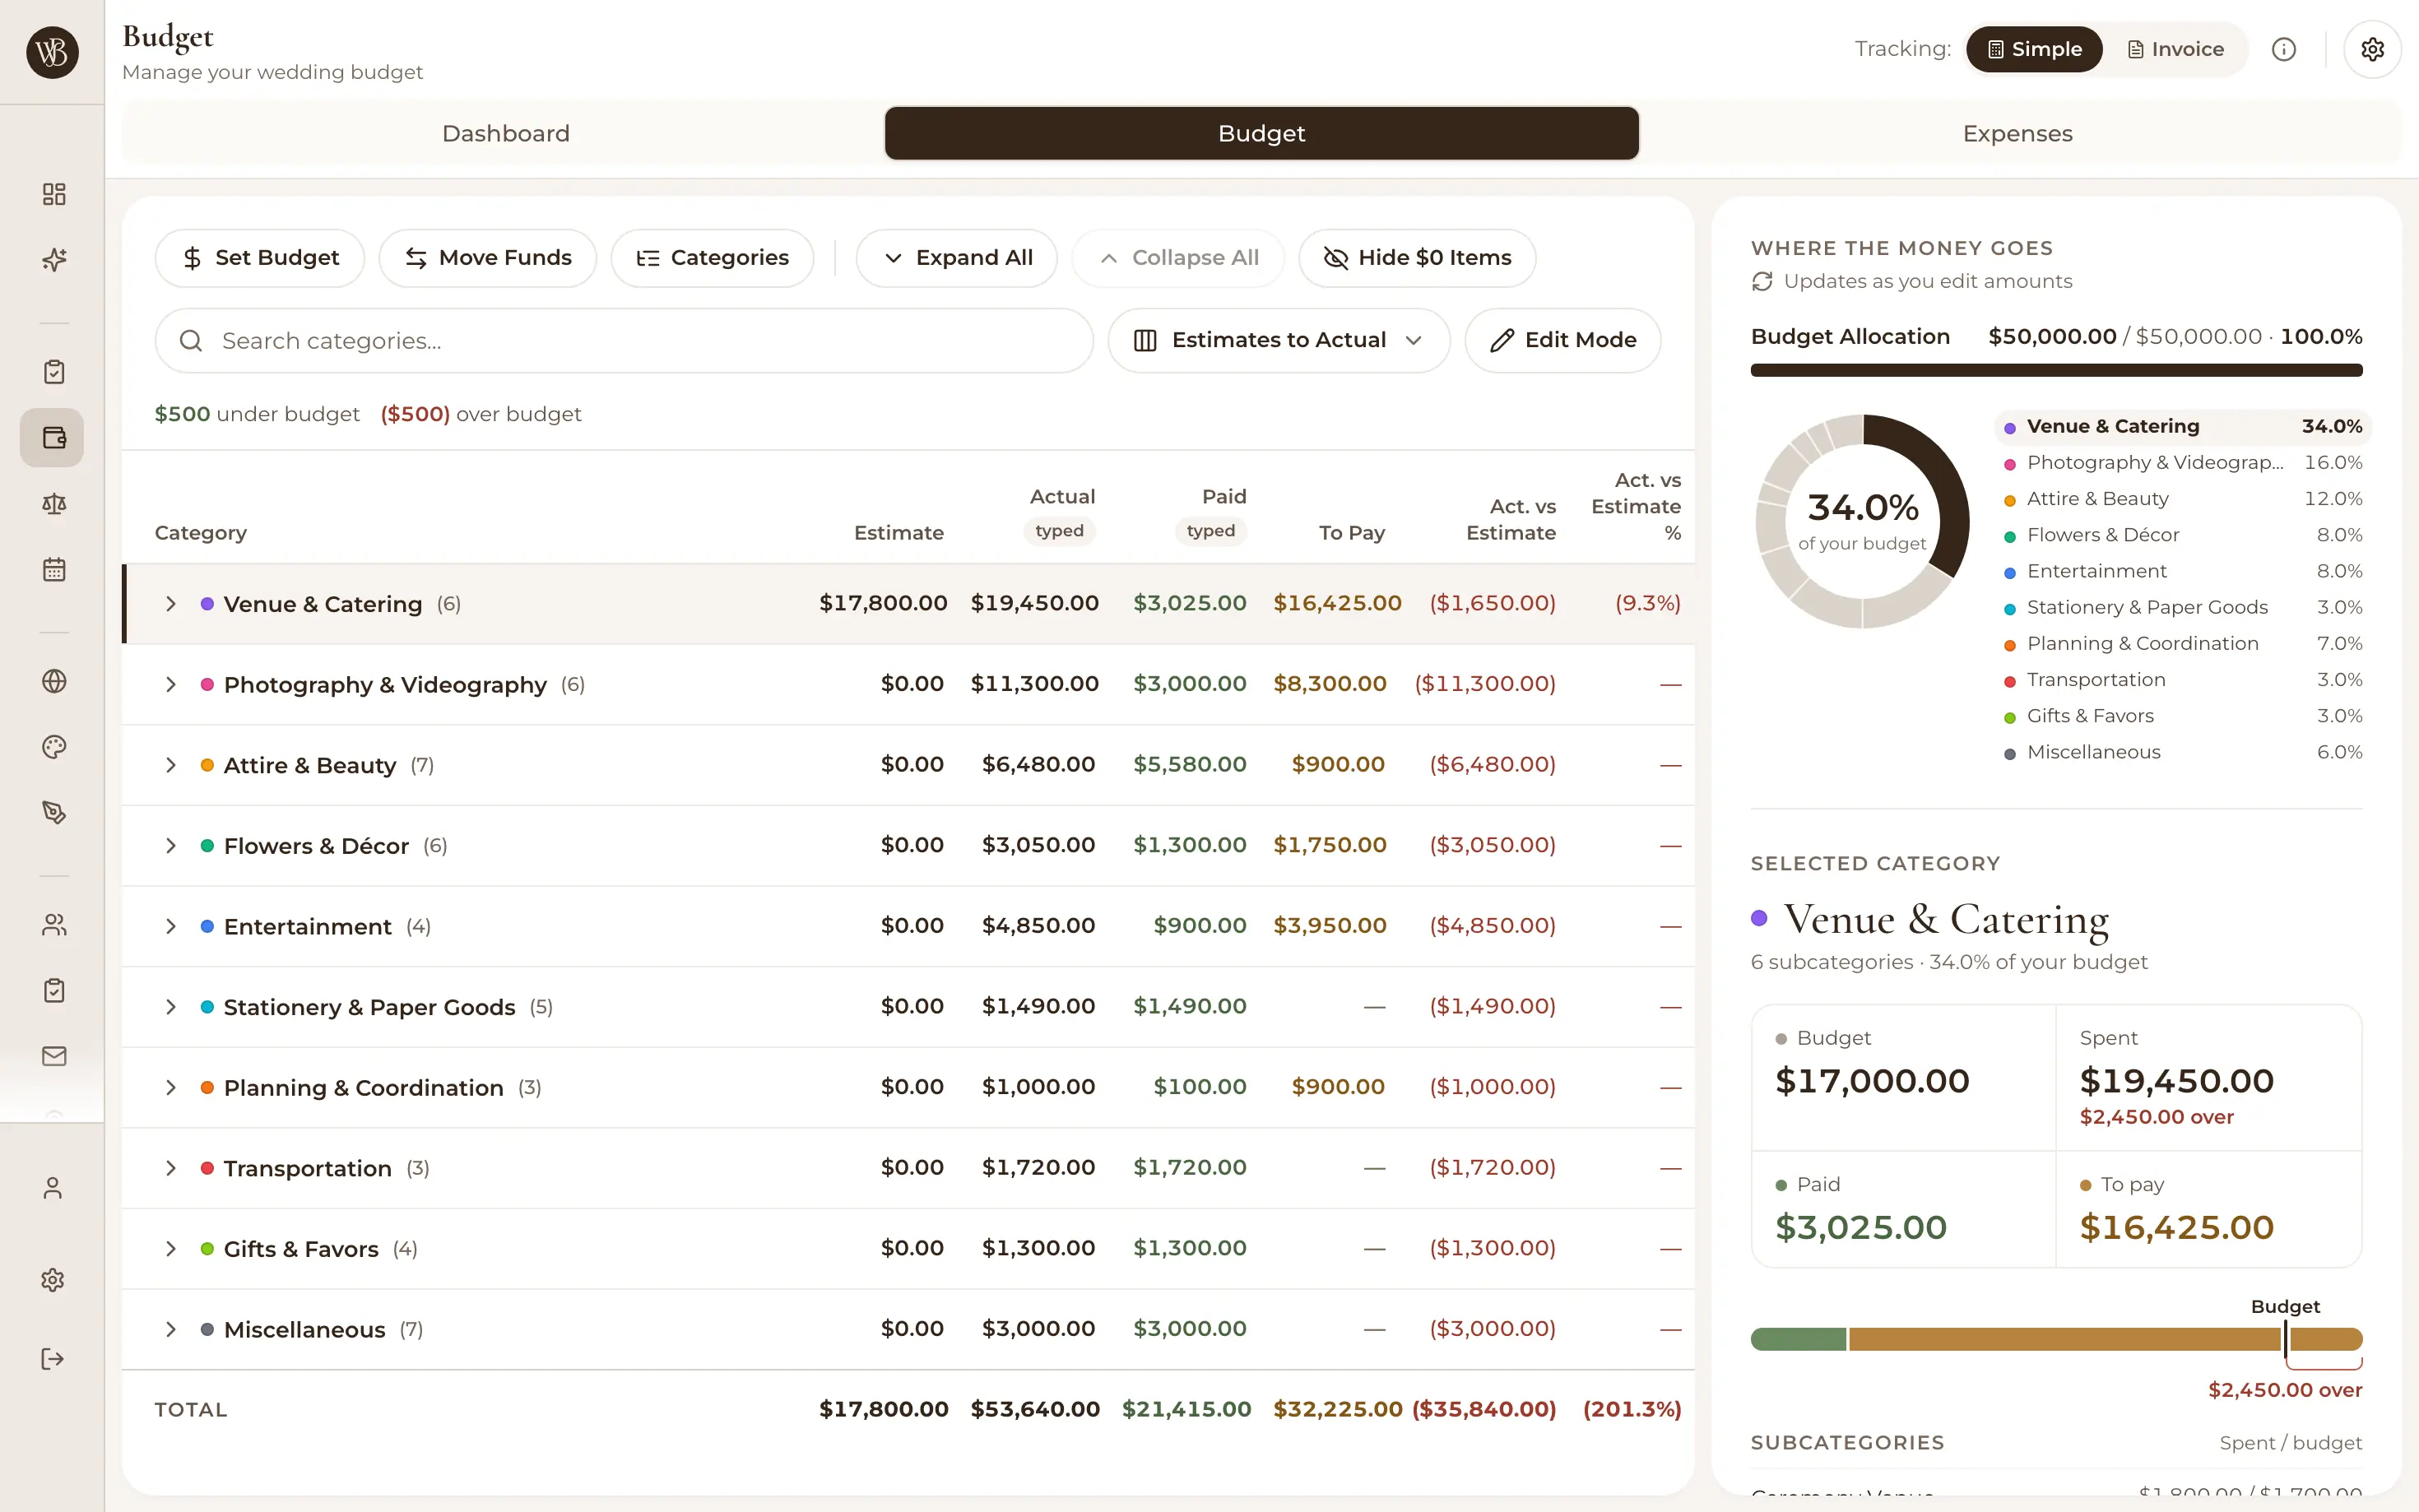Image resolution: width=2419 pixels, height=1512 pixels.
Task: Click Expand All
Action: coord(957,258)
